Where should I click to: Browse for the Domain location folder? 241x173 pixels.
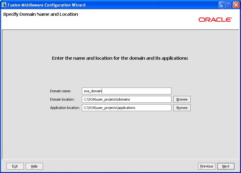coord(182,99)
